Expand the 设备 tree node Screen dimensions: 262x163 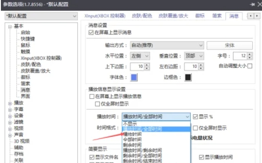(10, 116)
